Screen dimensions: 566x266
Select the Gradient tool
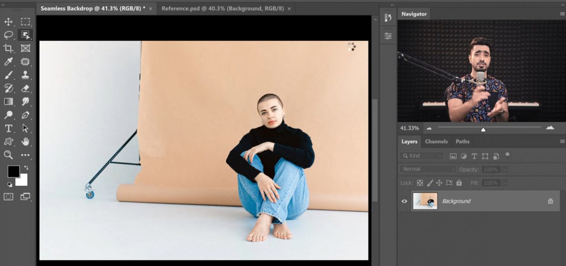(8, 102)
